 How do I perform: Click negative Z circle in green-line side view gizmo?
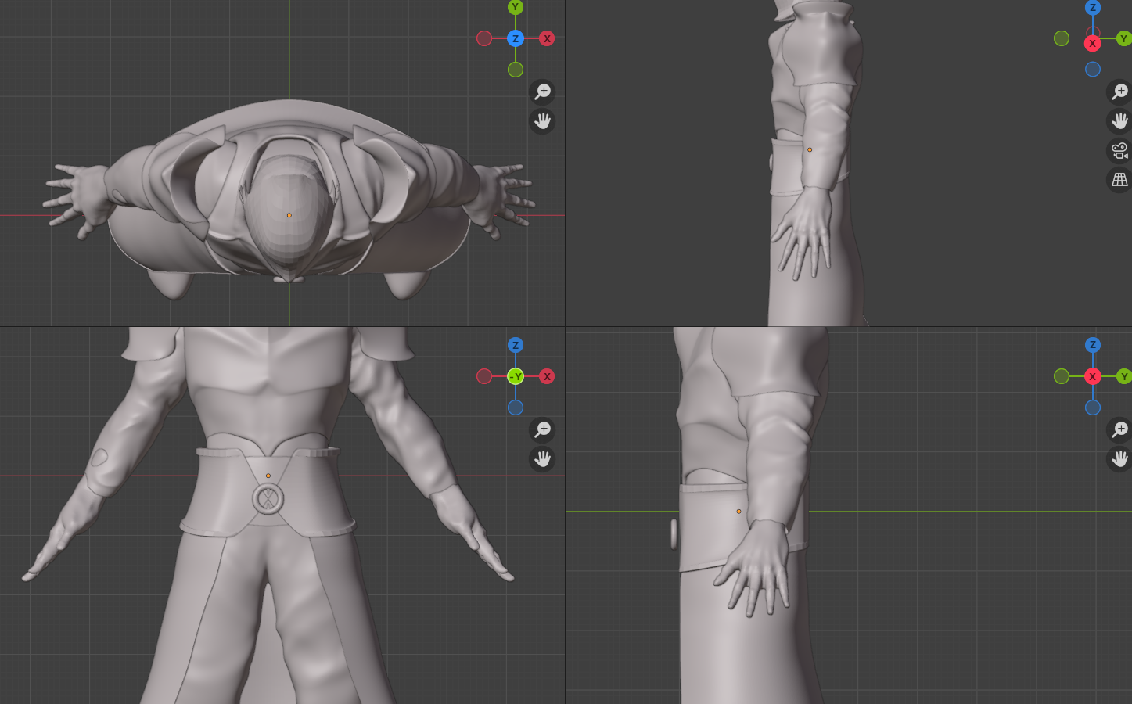tap(1093, 408)
